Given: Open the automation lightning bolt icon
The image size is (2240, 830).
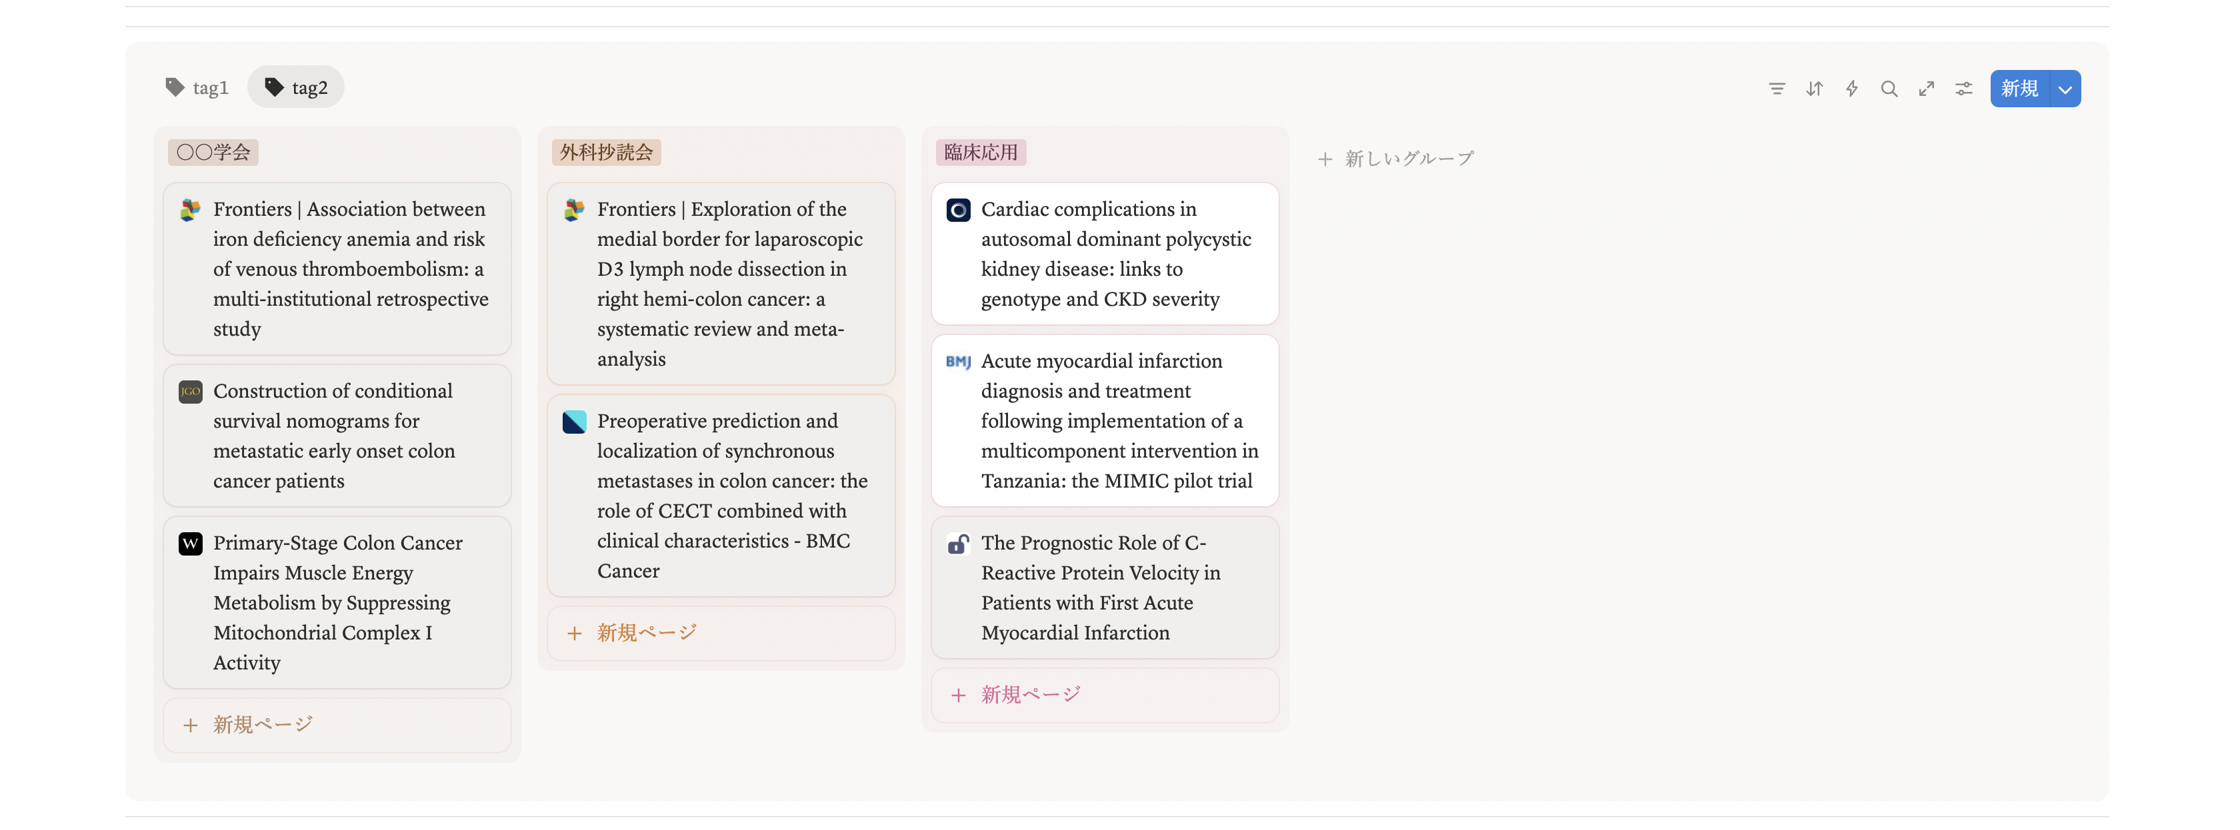Looking at the screenshot, I should [1851, 89].
